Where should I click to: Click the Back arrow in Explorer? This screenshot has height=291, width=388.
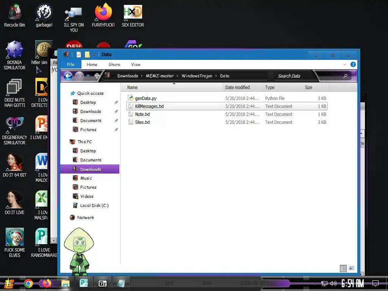pos(68,76)
